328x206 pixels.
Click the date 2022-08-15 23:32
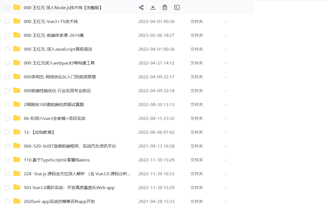(x=157, y=118)
